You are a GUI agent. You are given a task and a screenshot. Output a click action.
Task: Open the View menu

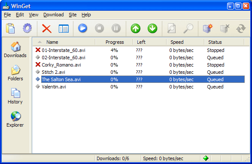tap(33, 15)
